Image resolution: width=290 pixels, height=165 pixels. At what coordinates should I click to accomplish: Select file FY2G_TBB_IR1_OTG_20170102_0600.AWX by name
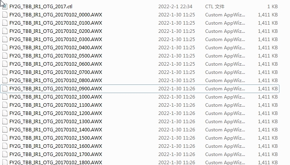pos(55,64)
